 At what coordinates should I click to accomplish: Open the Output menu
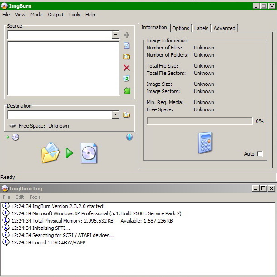click(x=55, y=15)
